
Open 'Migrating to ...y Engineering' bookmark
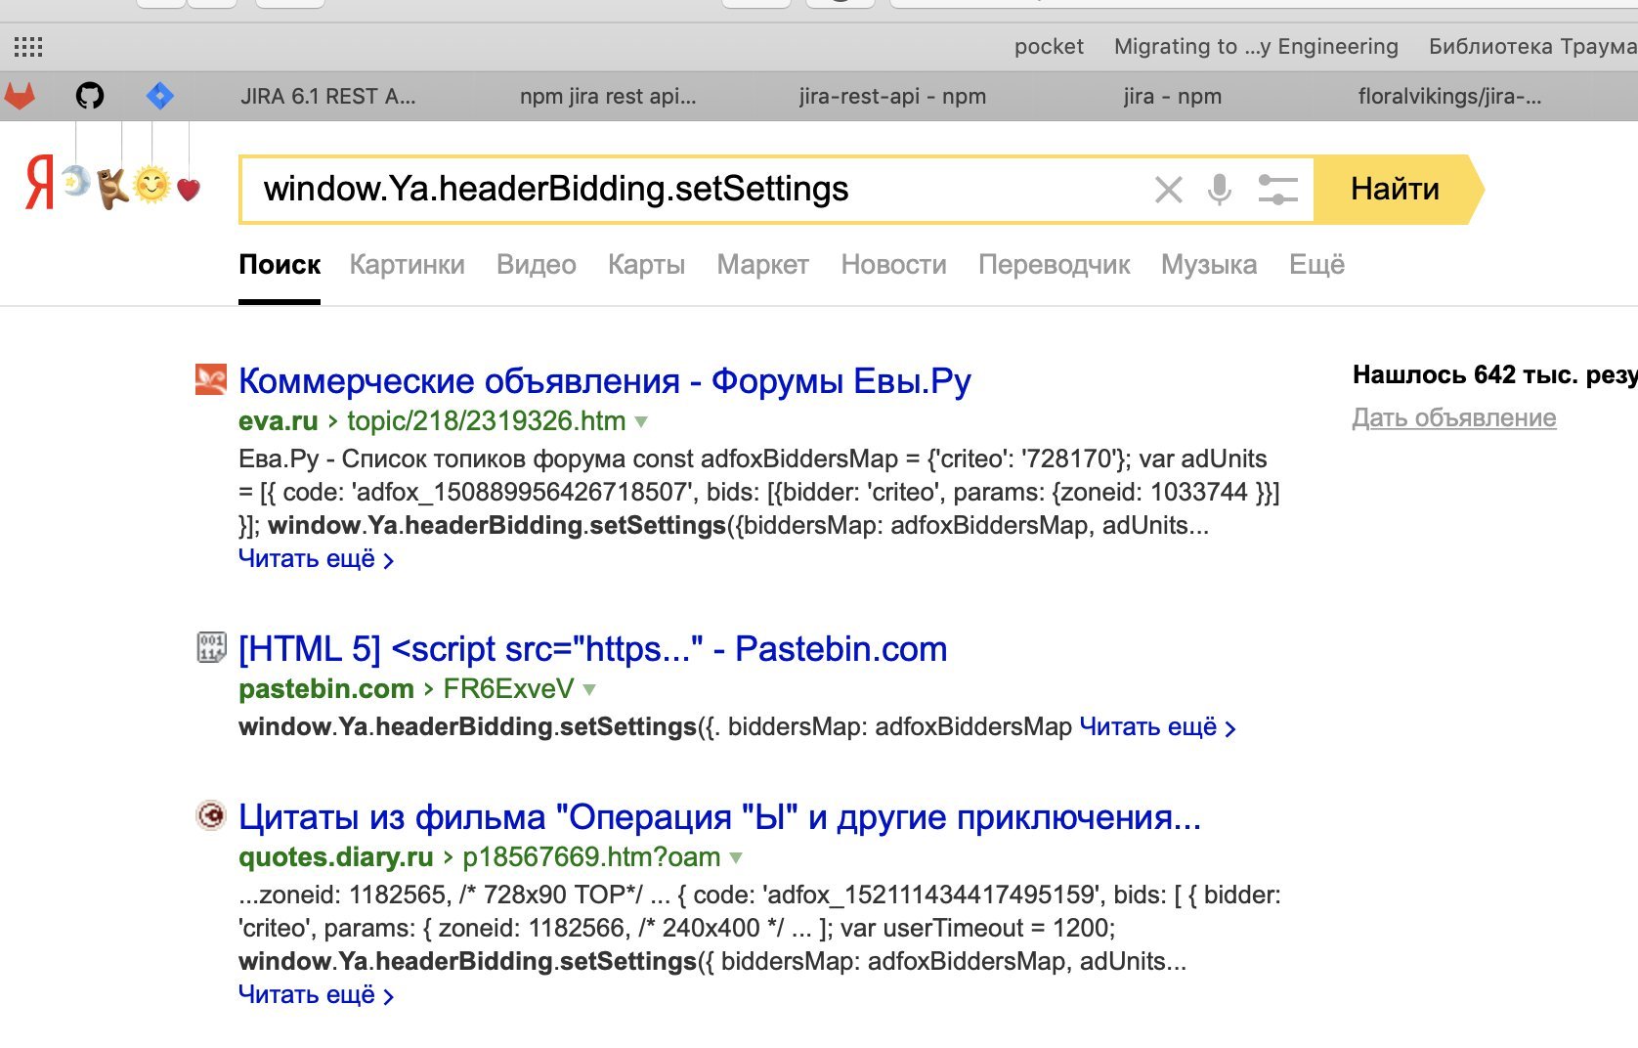[x=1256, y=46]
